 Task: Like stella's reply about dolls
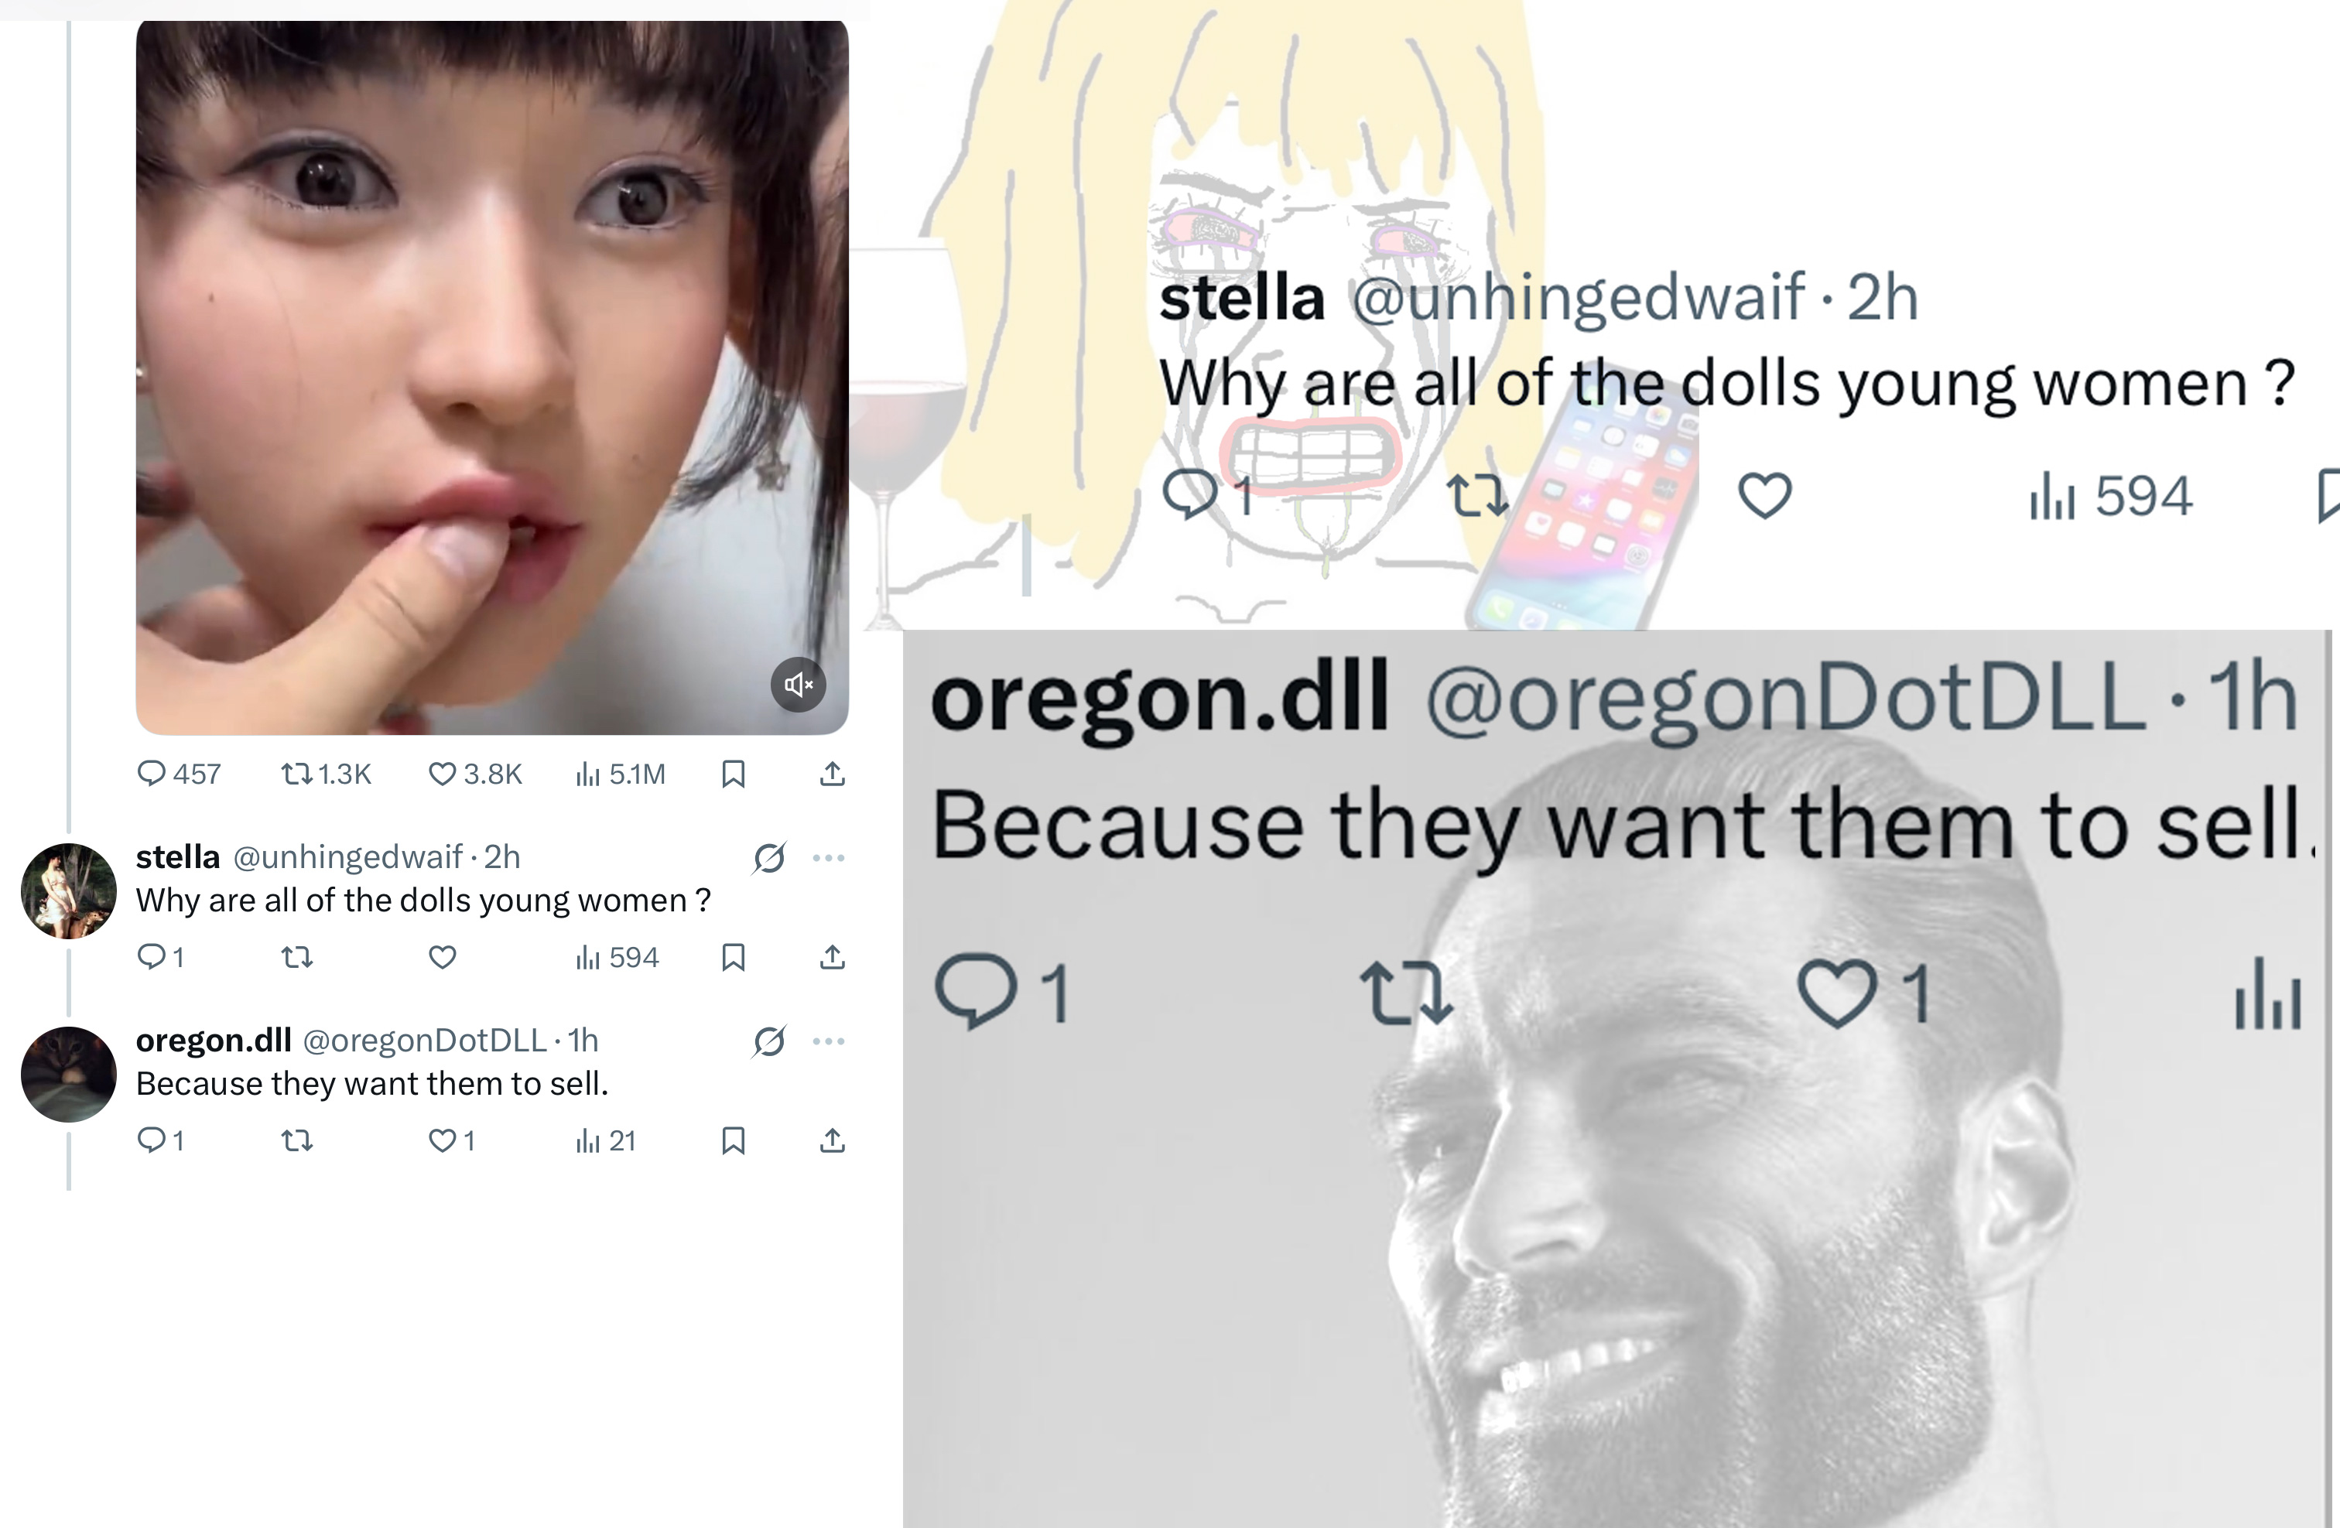443,957
